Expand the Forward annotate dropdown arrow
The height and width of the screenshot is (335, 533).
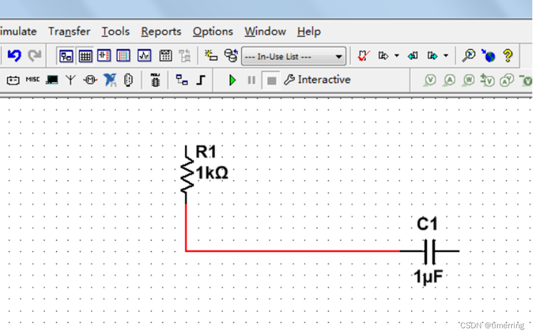tap(446, 56)
